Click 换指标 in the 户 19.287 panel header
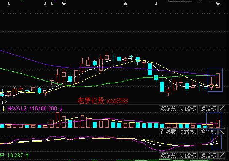The image size is (229, 161). click(x=208, y=155)
